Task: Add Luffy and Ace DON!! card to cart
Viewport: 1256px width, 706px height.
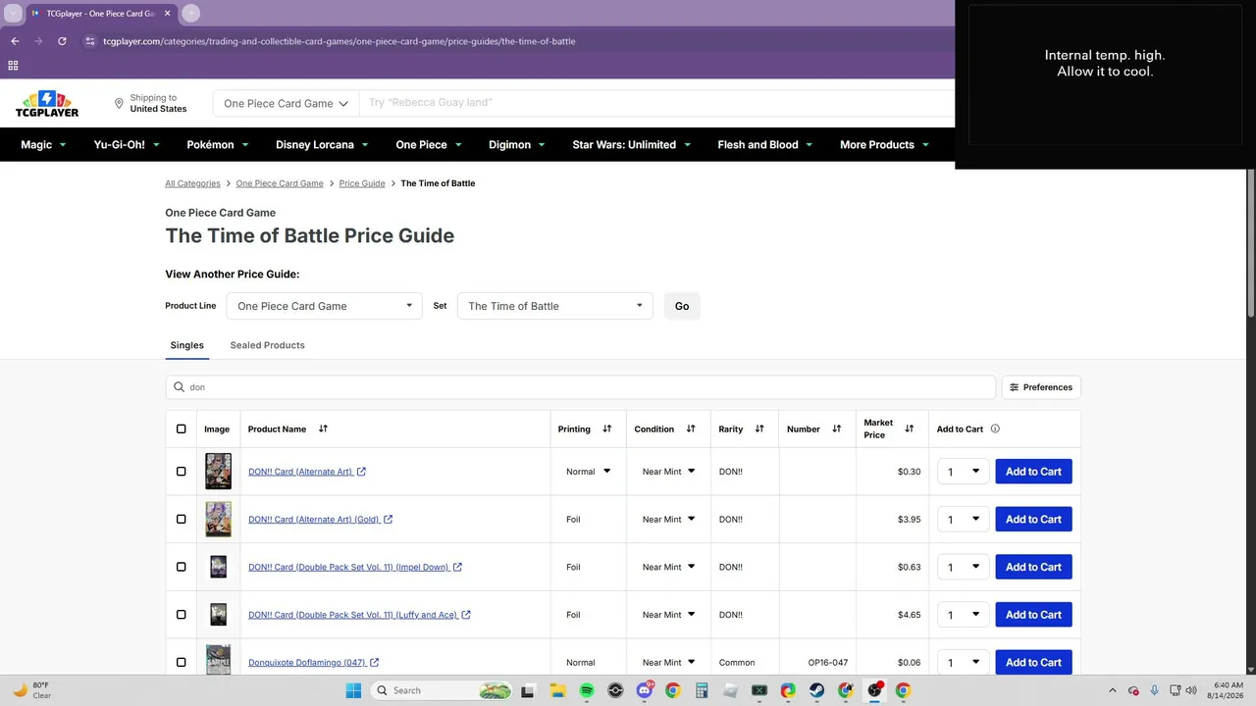Action: pos(1033,615)
